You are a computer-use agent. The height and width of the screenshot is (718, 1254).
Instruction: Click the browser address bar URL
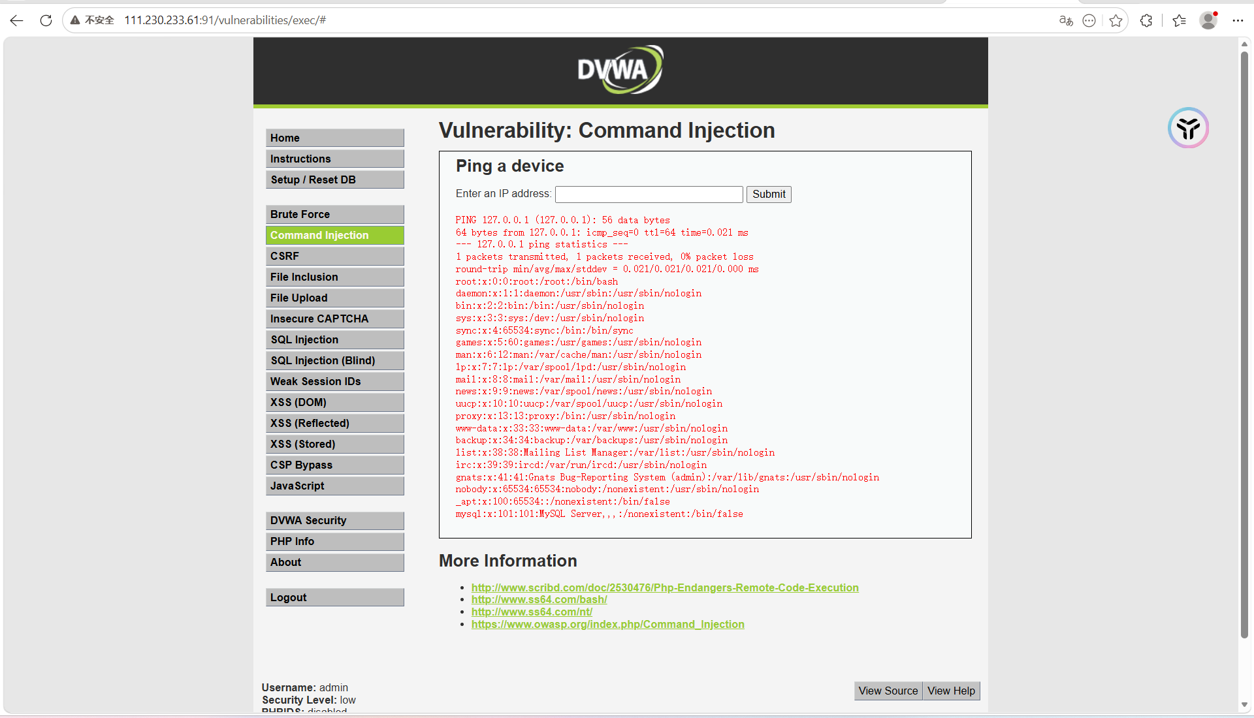(x=225, y=20)
